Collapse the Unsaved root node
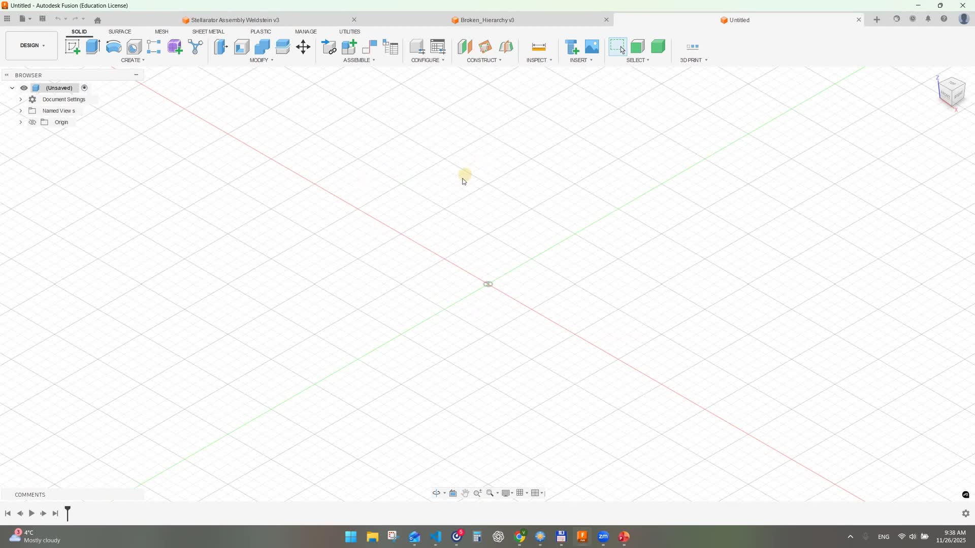The width and height of the screenshot is (975, 548). pyautogui.click(x=12, y=88)
